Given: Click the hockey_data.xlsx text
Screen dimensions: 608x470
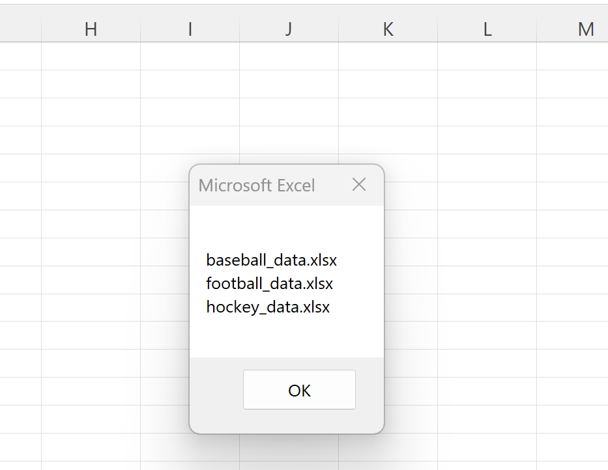Looking at the screenshot, I should click(268, 307).
